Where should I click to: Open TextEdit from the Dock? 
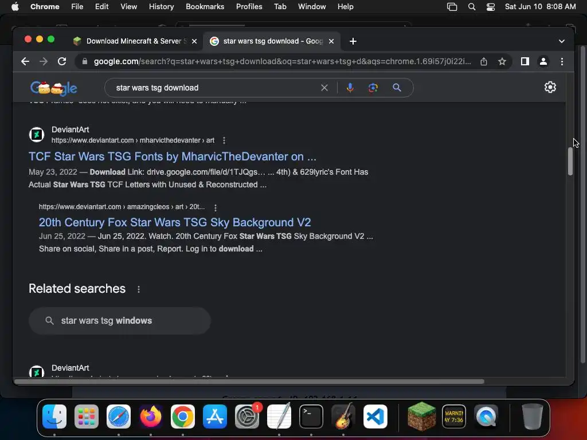point(279,417)
